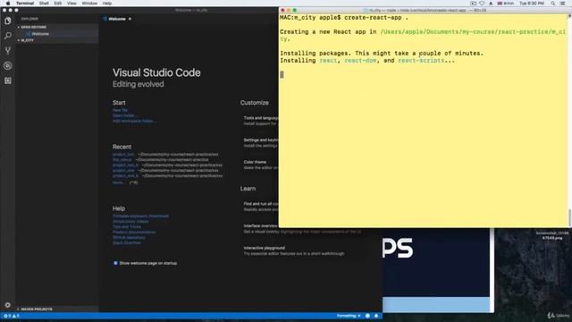The height and width of the screenshot is (322, 572).
Task: Open Printable keyboard cheatsheet link
Action: click(140, 216)
